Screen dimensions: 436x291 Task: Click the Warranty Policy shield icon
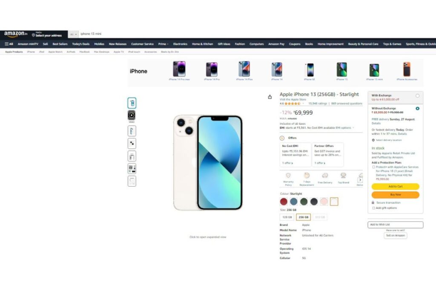[288, 176]
